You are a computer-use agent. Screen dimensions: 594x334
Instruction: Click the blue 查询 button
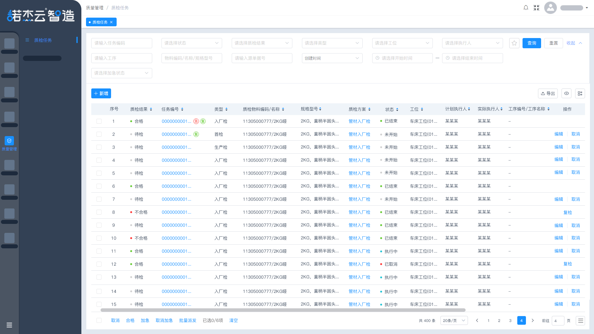532,43
